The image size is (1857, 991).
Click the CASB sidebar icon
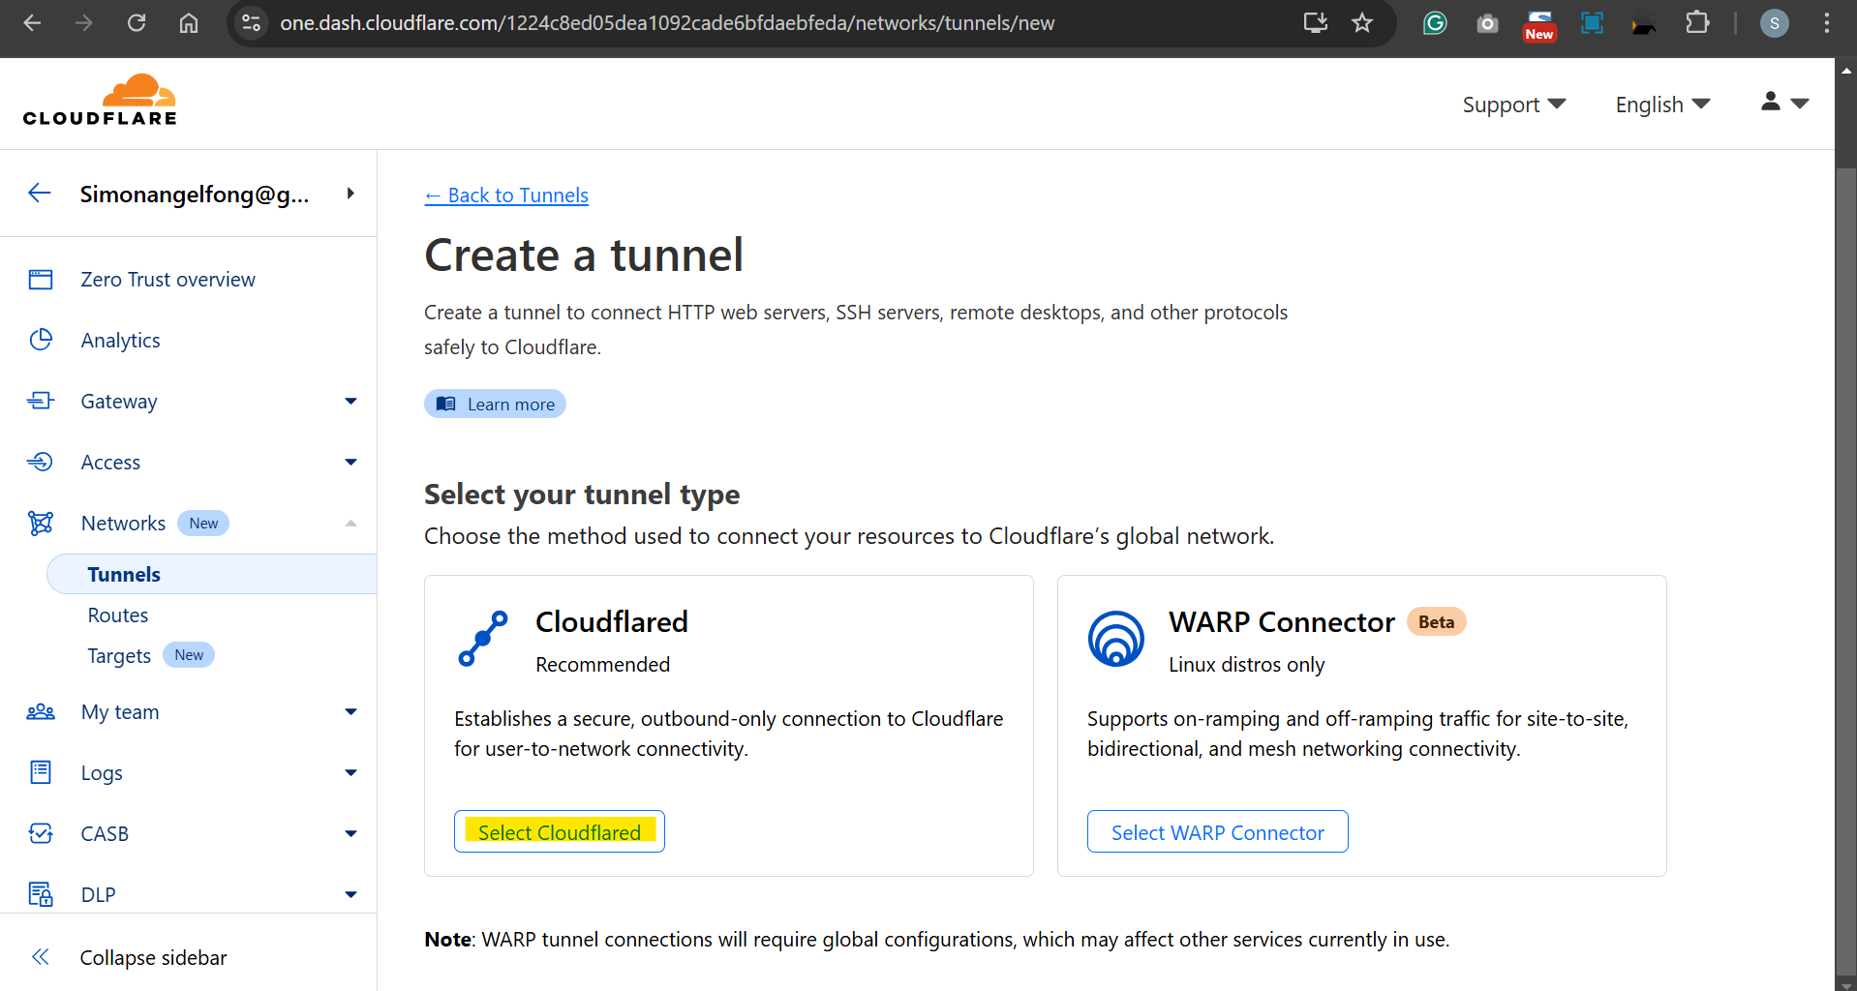41,833
